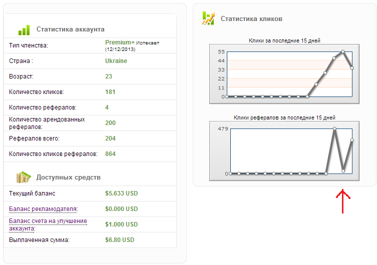Click the click statistics chart icon
Viewport: 377px width, 265px height.
point(208,18)
